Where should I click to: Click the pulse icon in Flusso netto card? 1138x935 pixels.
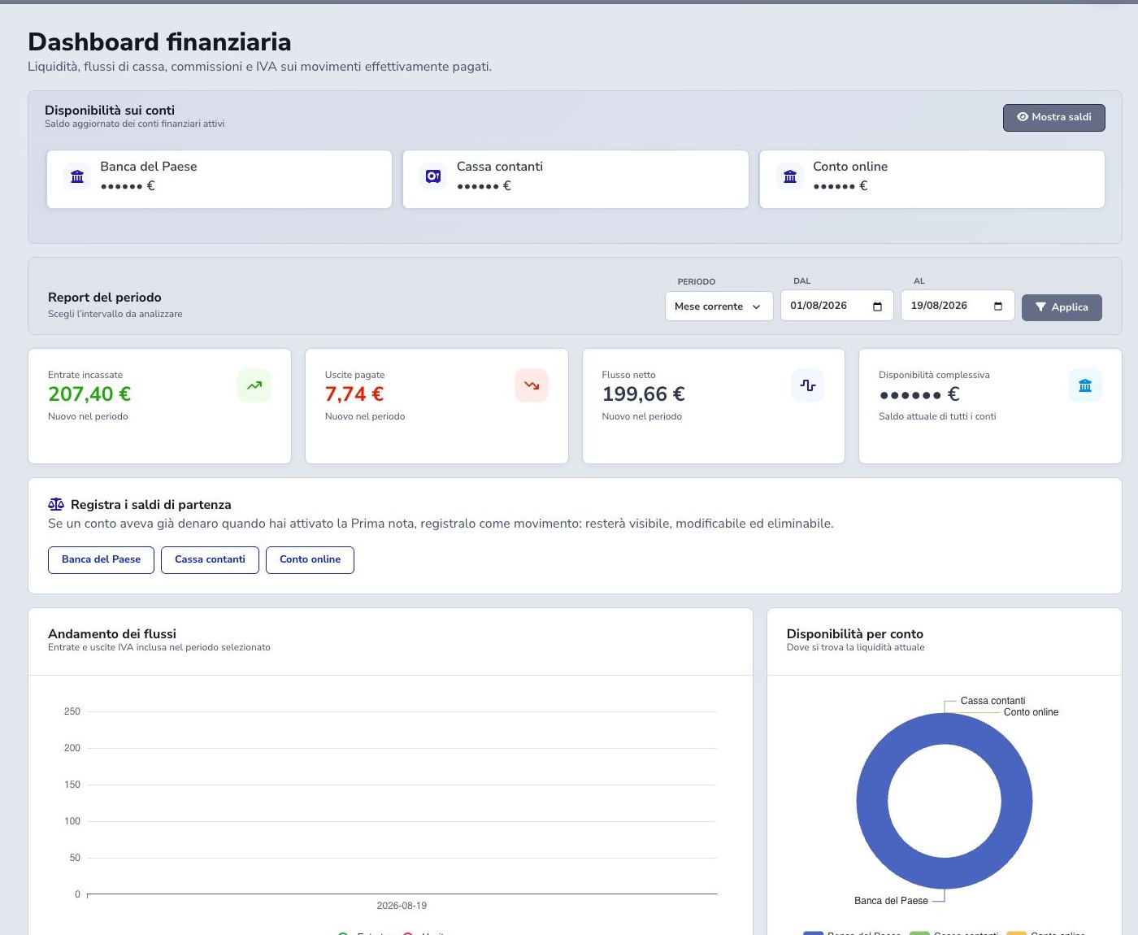[808, 385]
